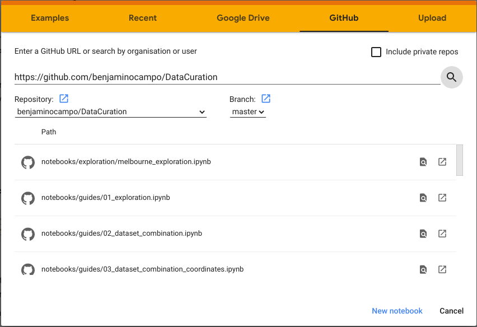Preview 02_dataset_combination.ipynb with search-file icon
477x327 pixels.
(423, 233)
